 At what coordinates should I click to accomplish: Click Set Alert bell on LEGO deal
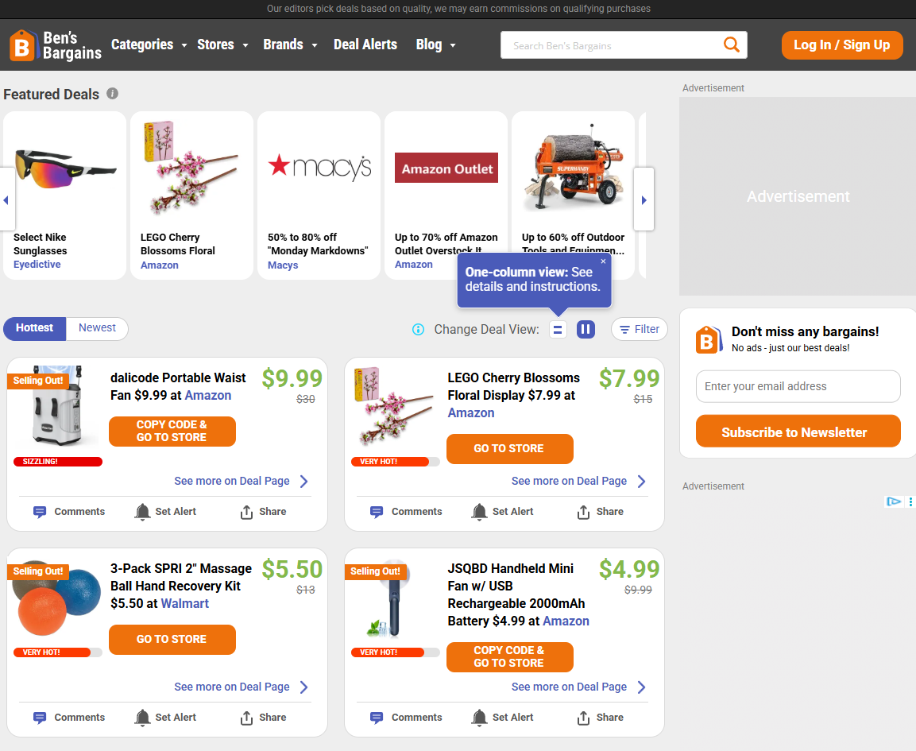[x=479, y=512]
